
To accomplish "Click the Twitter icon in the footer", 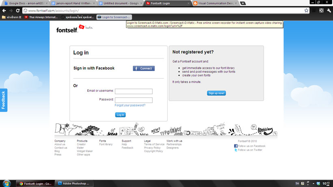I will click(236, 150).
